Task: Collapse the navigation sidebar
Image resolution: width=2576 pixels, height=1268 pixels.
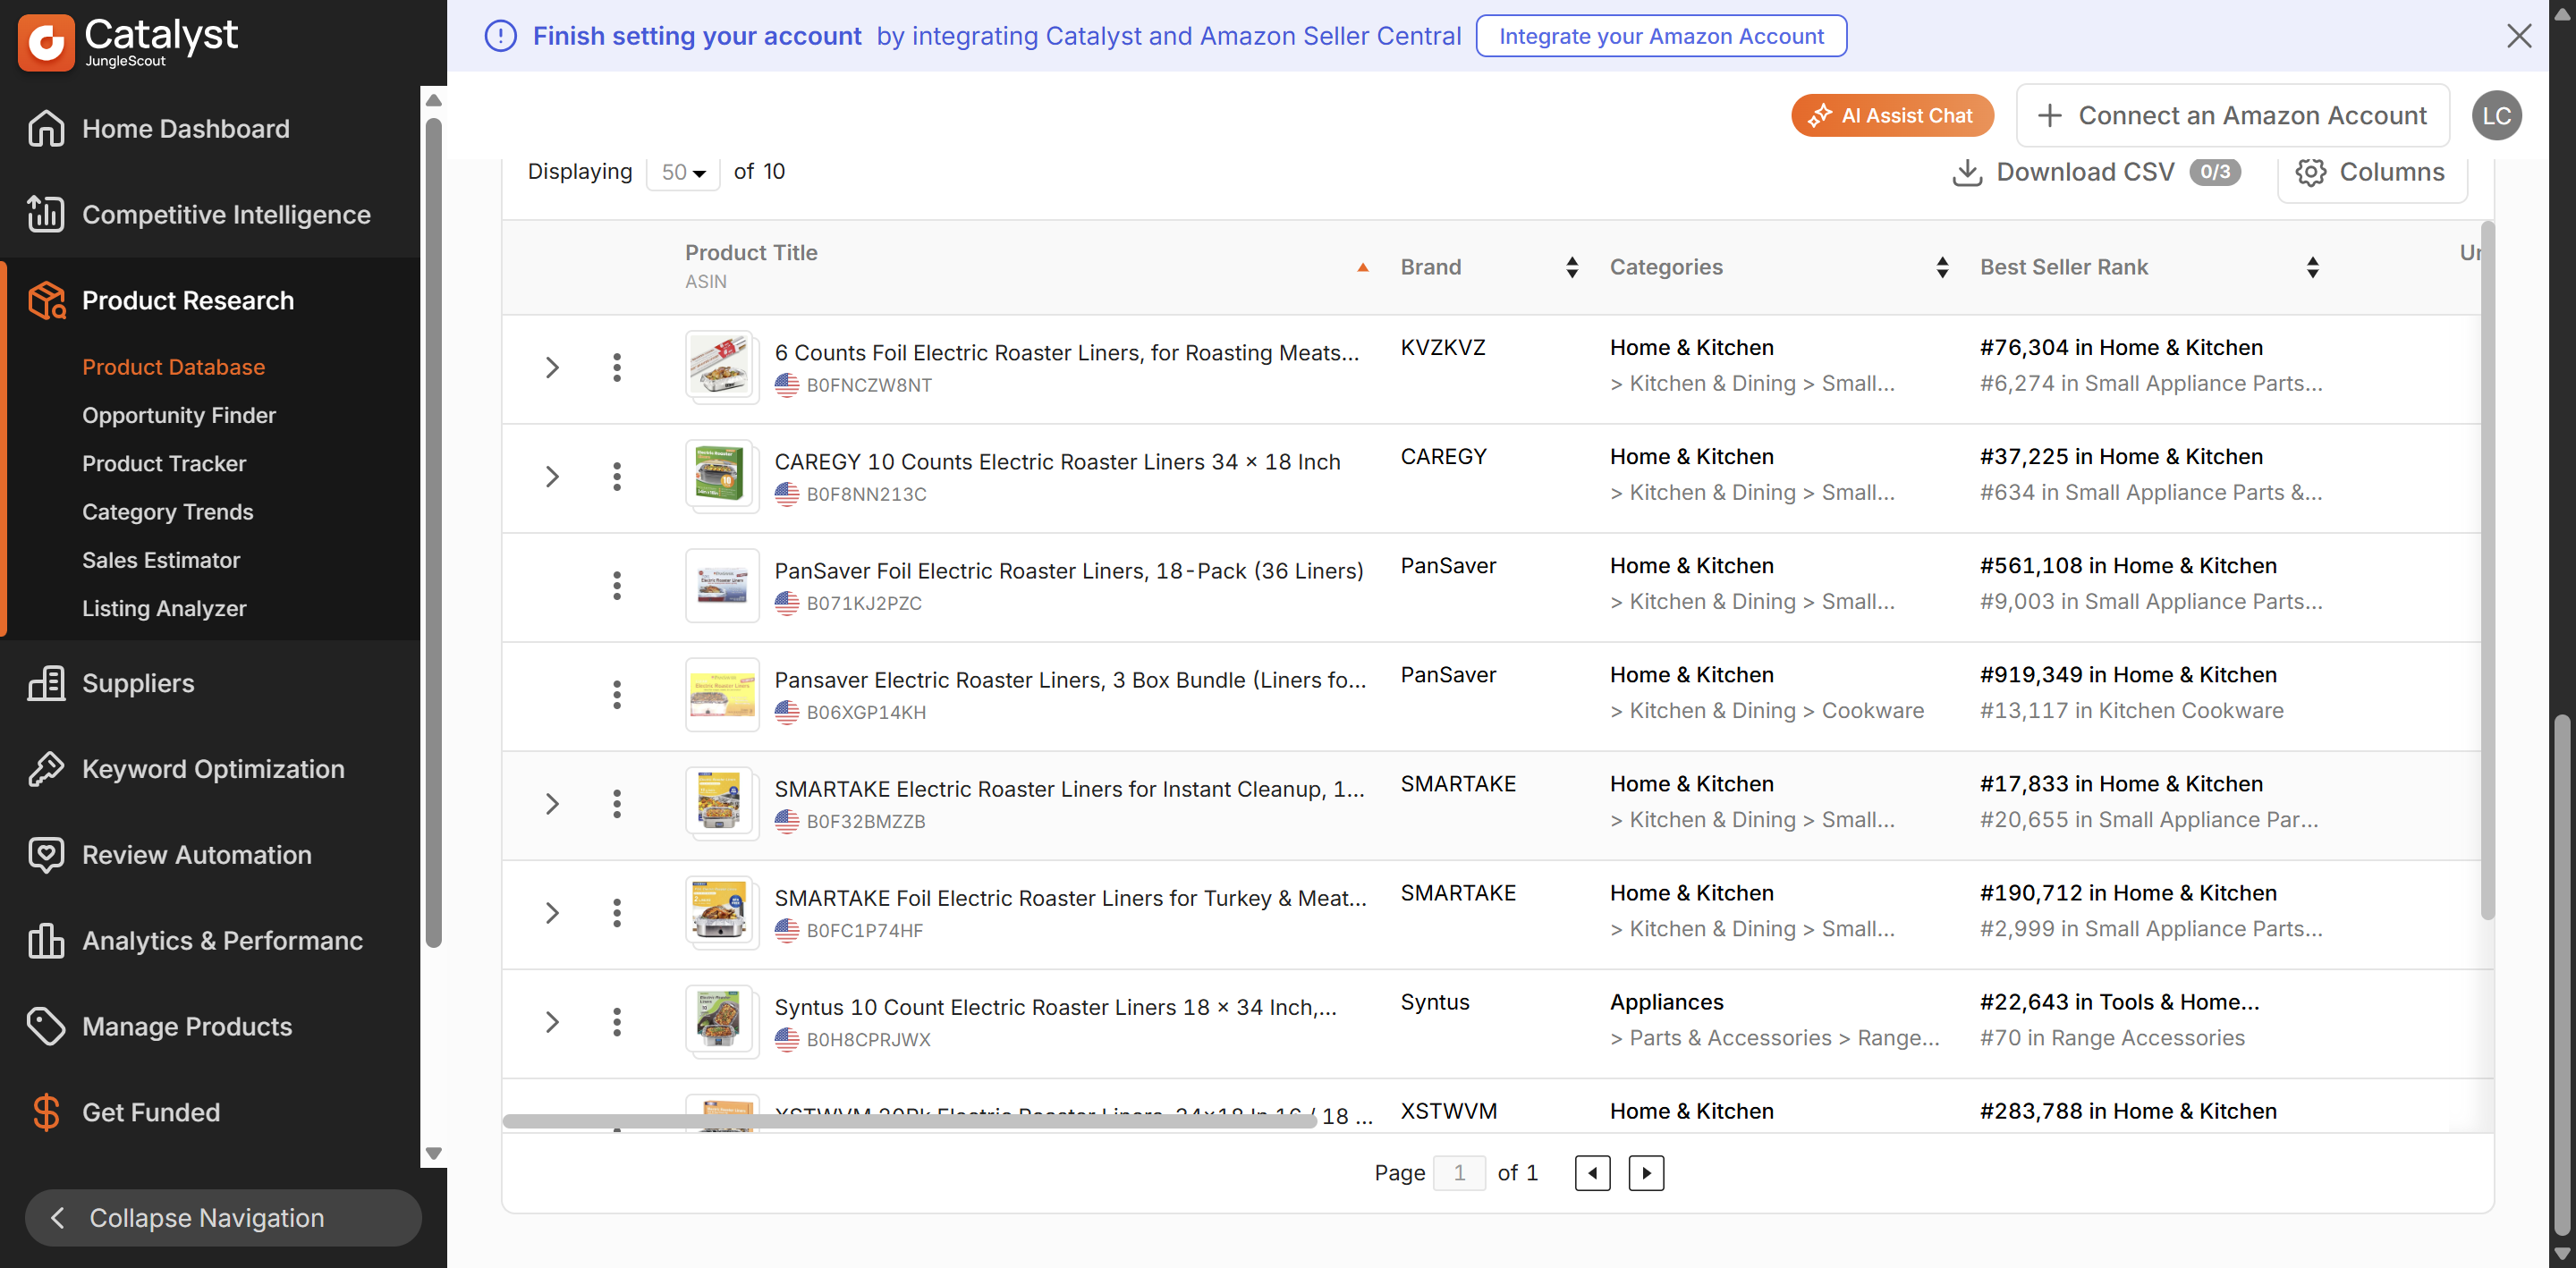Action: [223, 1218]
